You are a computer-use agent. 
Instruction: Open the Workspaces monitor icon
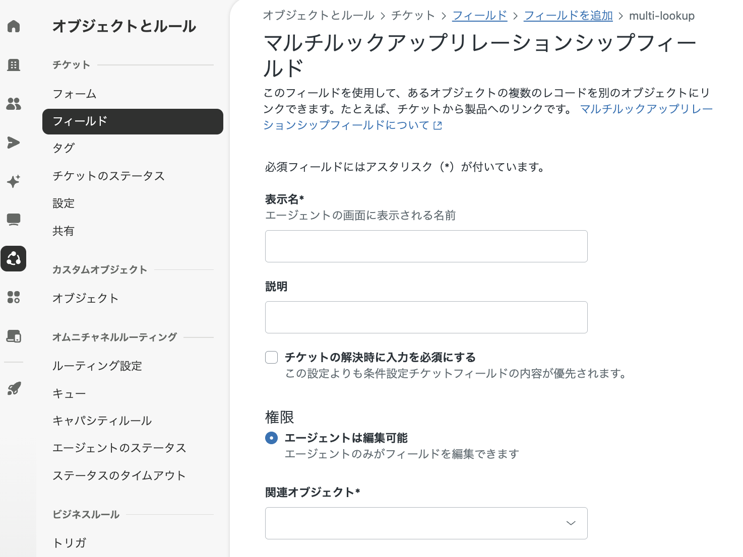pyautogui.click(x=14, y=220)
